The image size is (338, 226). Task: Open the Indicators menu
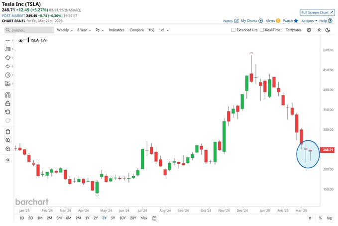[x=116, y=30]
